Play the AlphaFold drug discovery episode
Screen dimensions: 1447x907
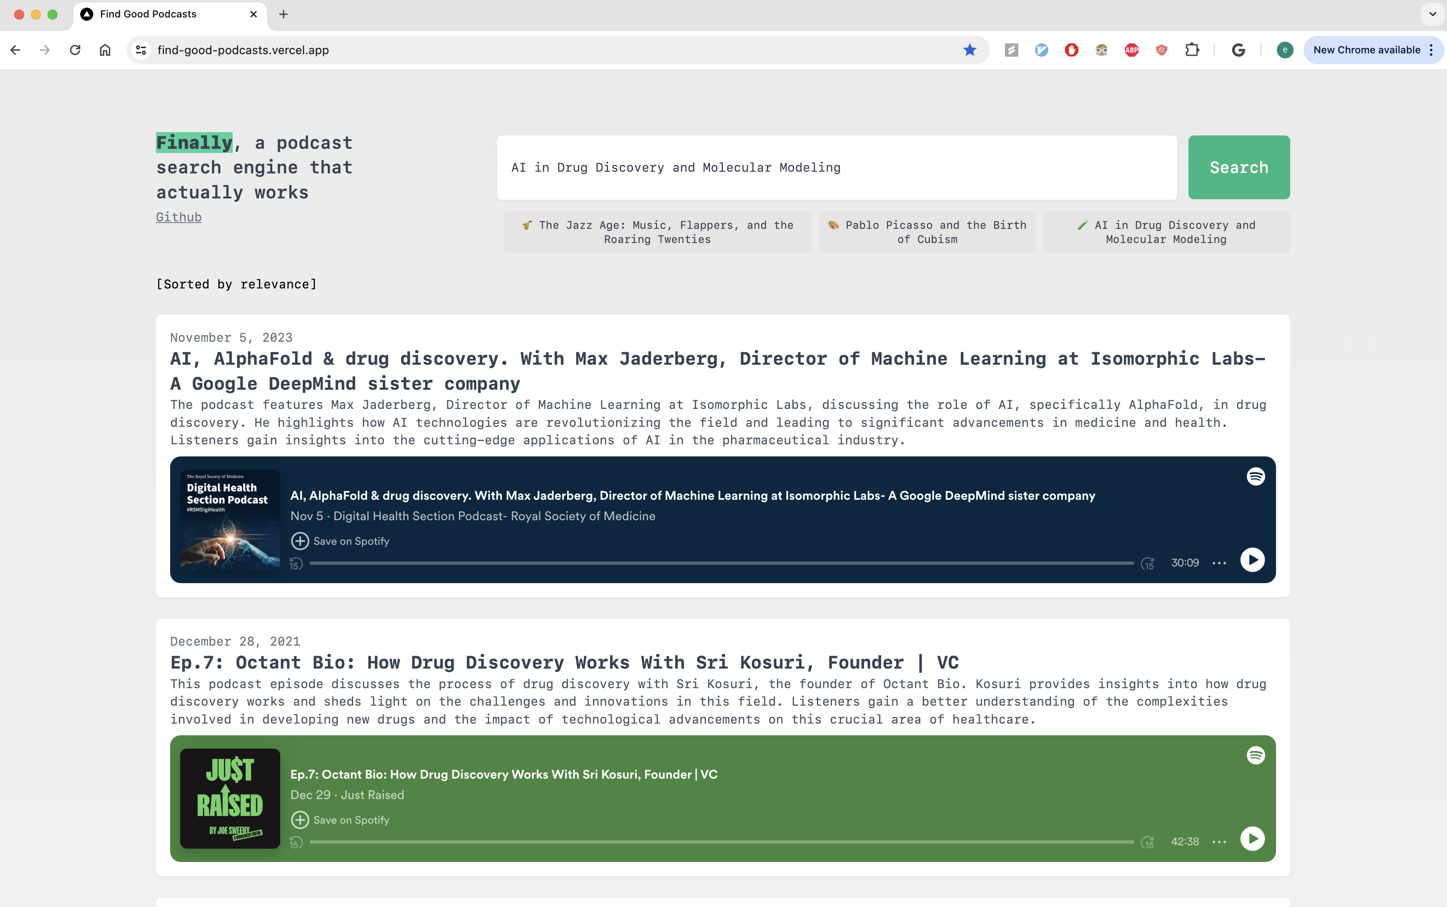(x=1252, y=560)
